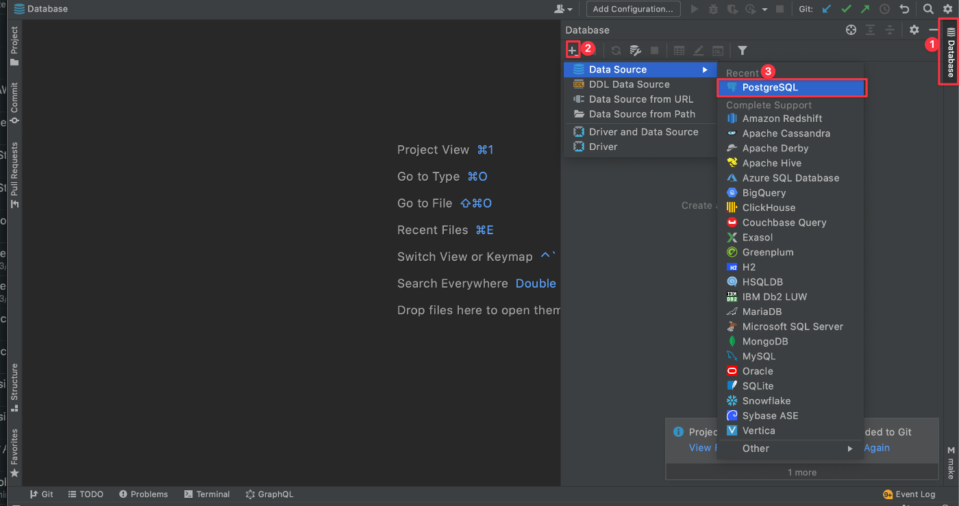Select PostgreSQL from the Recent list
The height and width of the screenshot is (506, 959).
pyautogui.click(x=793, y=88)
